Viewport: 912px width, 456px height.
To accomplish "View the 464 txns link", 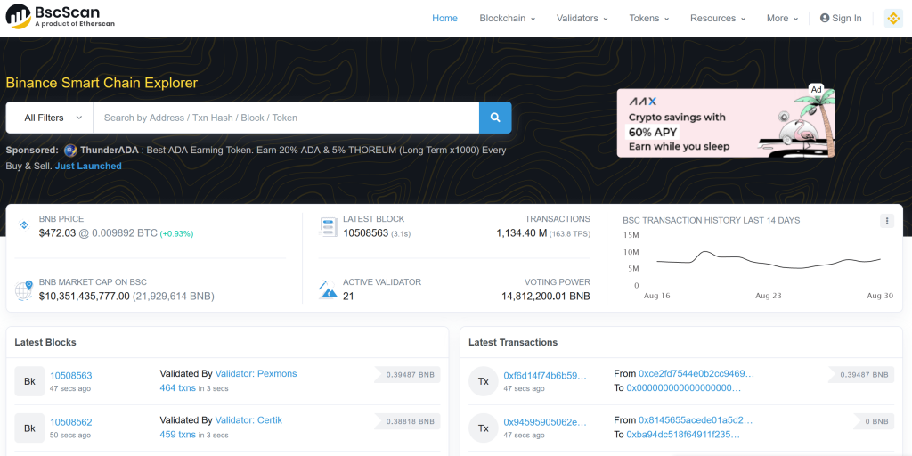I will pyautogui.click(x=177, y=388).
